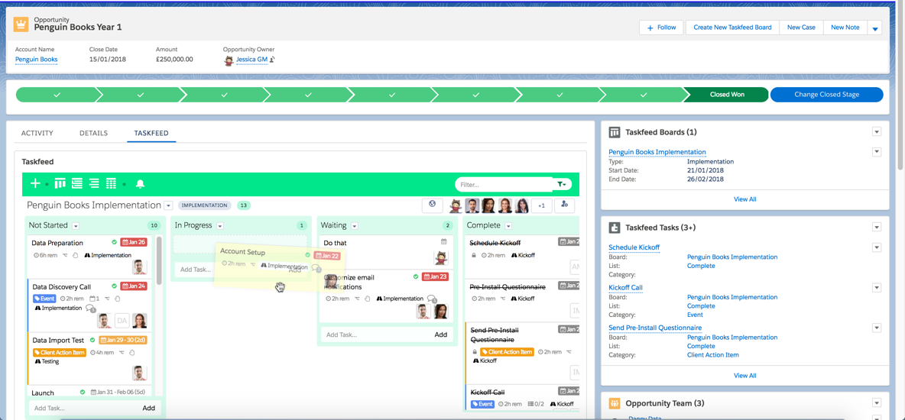The image size is (905, 420).
Task: Toggle Data Import Test completion check
Action: [x=93, y=340]
